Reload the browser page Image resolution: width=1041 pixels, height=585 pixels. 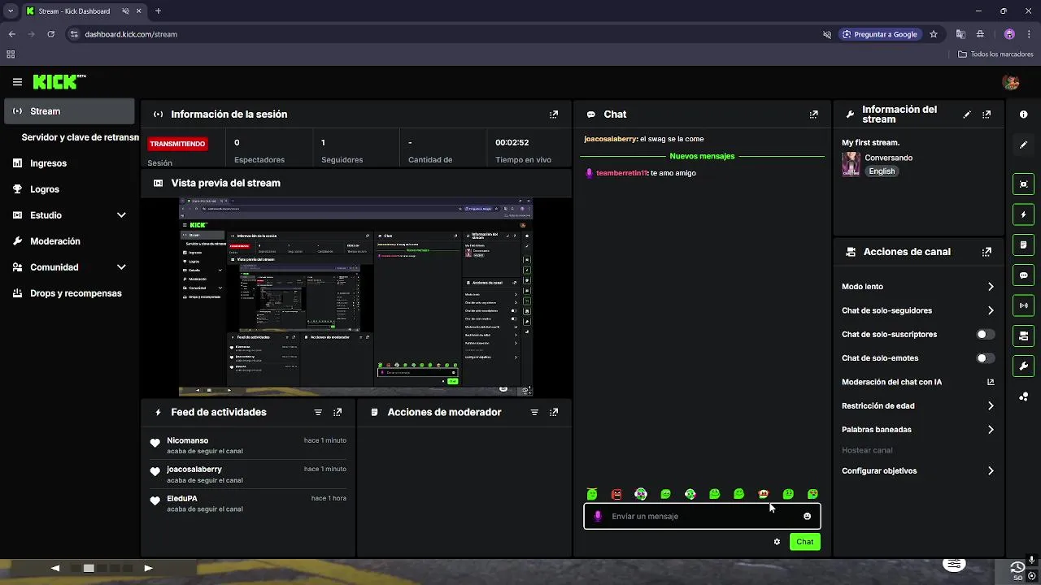click(50, 34)
